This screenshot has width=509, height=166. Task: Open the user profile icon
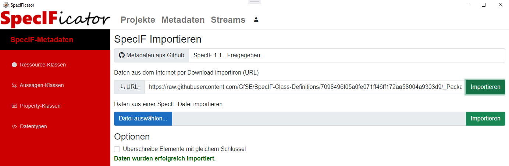[256, 19]
